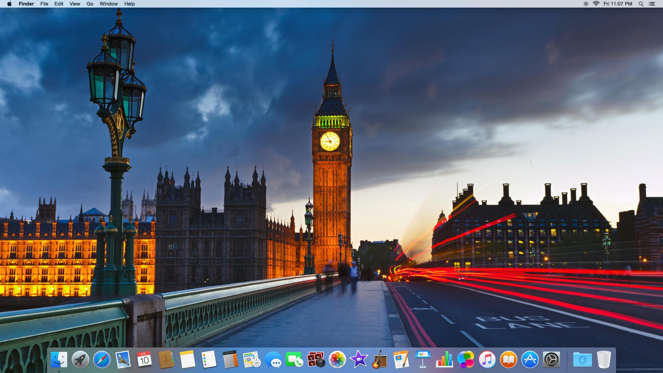663x373 pixels.
Task: Click the date and time display
Action: click(x=618, y=4)
